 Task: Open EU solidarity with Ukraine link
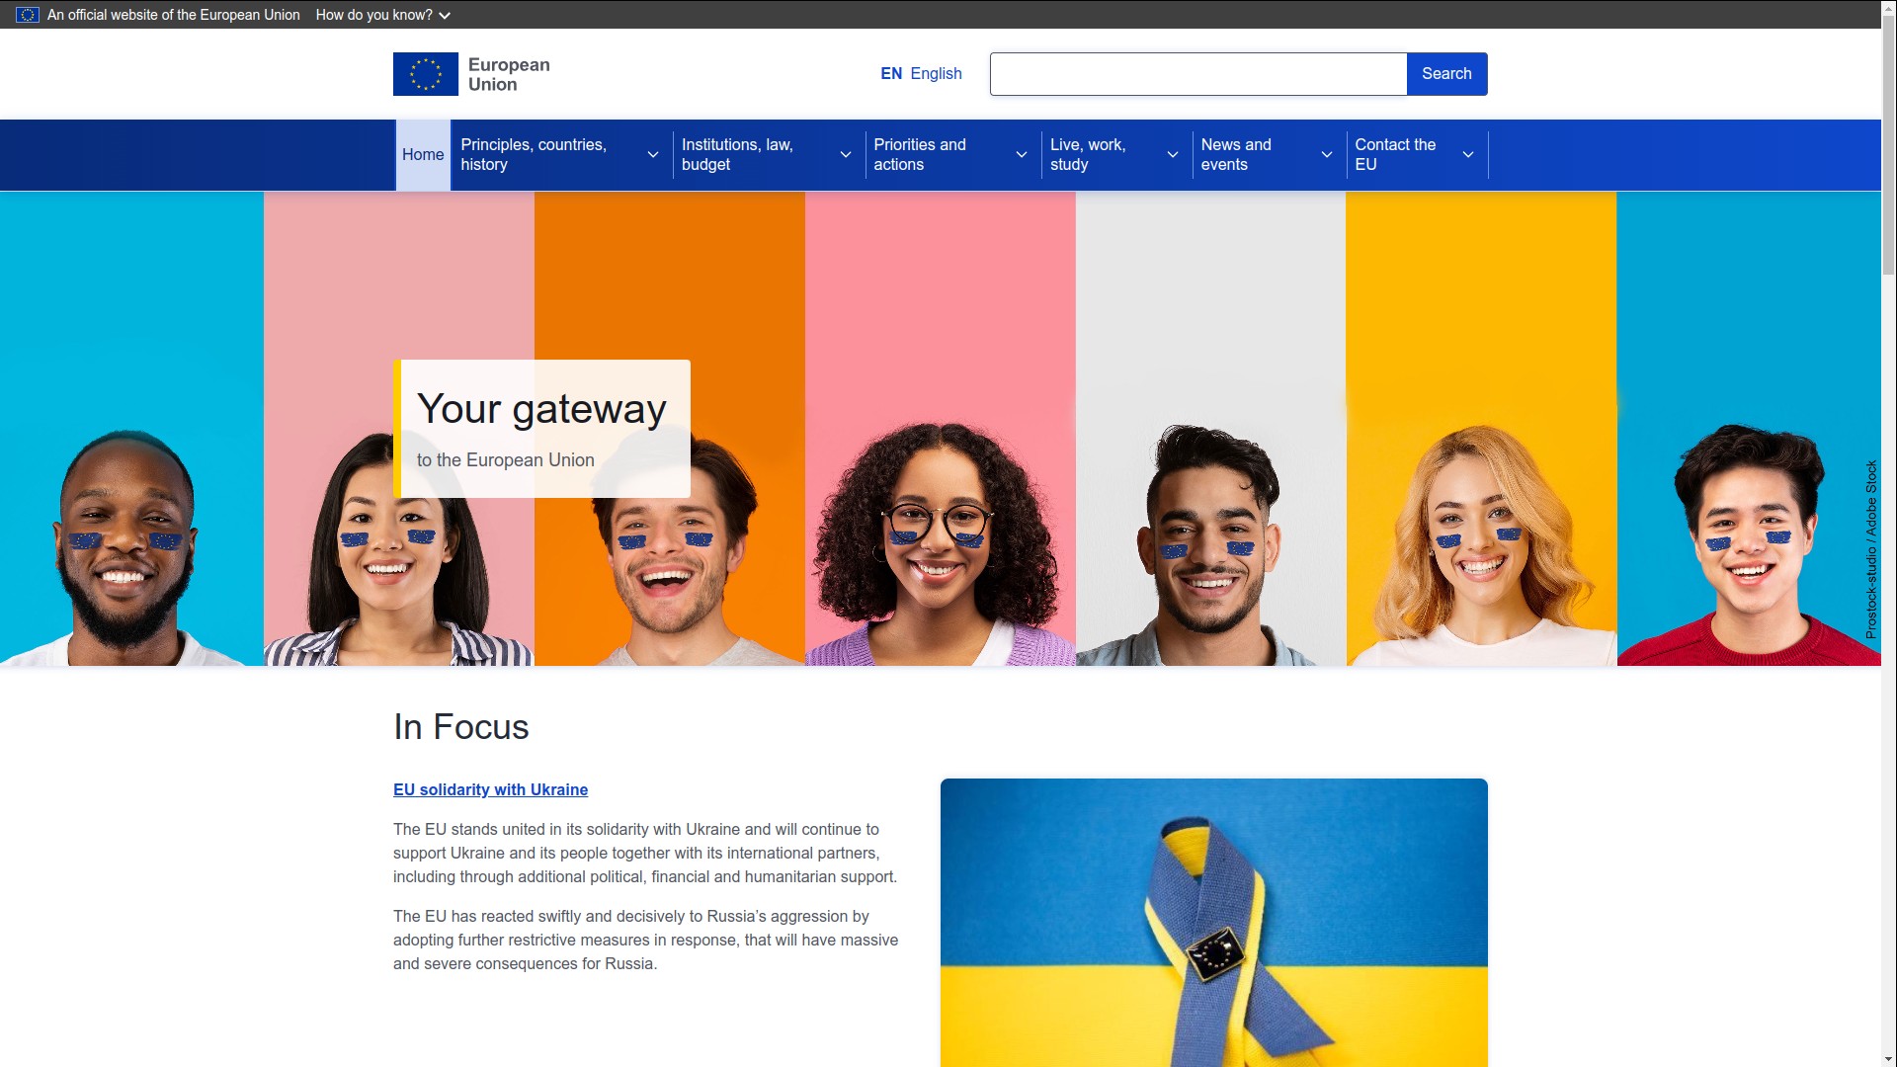click(490, 789)
